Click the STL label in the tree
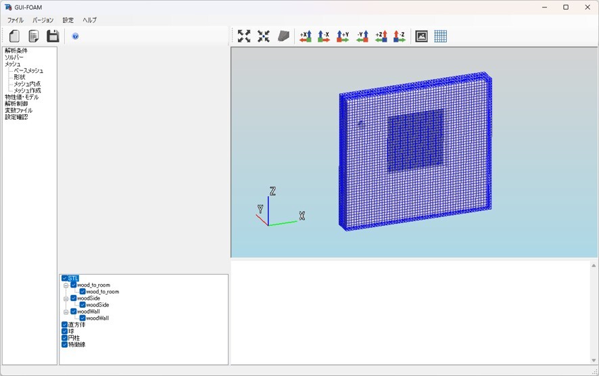This screenshot has height=376, width=599. pyautogui.click(x=73, y=278)
